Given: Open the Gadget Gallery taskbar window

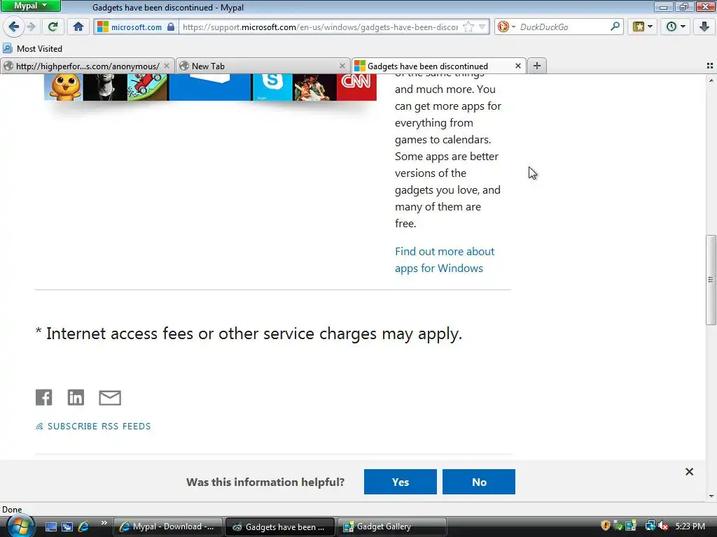Looking at the screenshot, I should coord(392,527).
